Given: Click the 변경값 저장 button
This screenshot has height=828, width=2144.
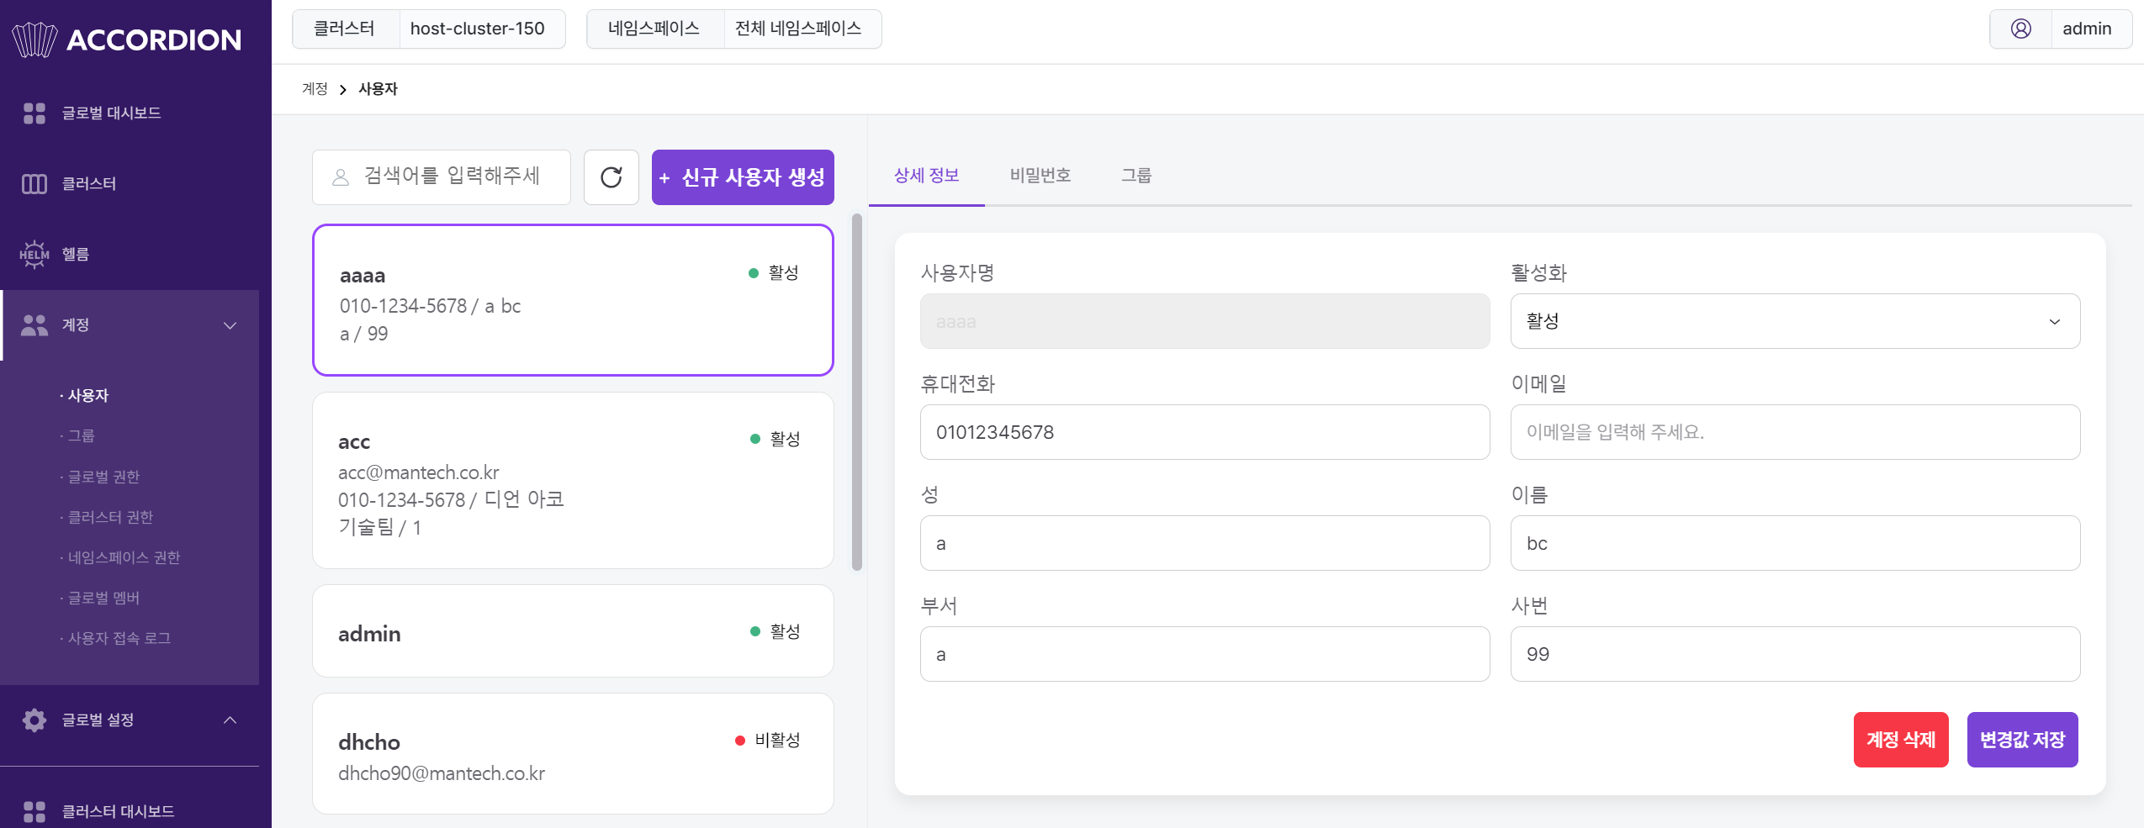Looking at the screenshot, I should [x=2022, y=740].
